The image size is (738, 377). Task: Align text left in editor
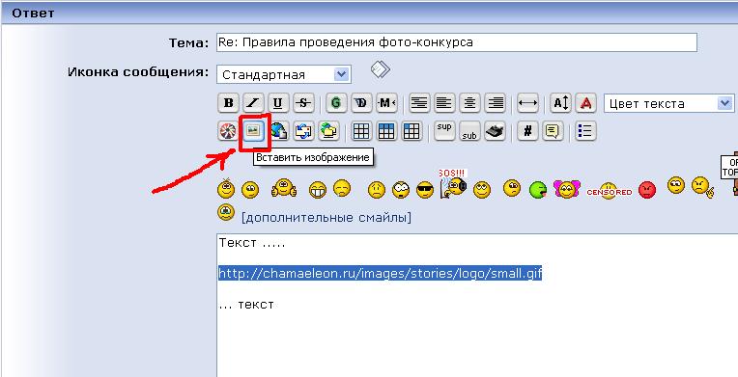coord(443,103)
